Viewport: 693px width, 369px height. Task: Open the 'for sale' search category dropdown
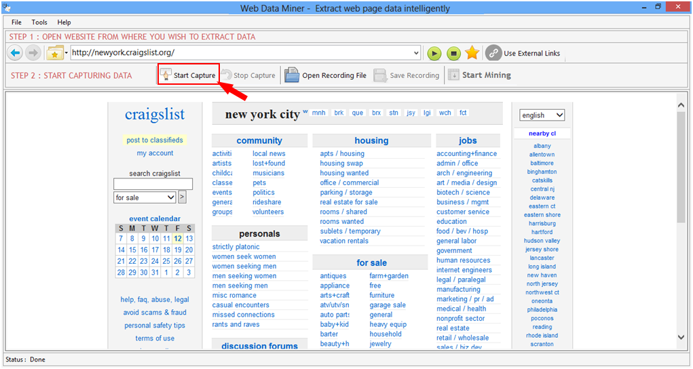click(x=145, y=197)
